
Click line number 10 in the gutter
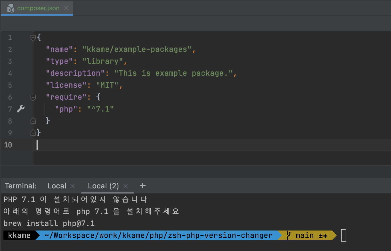pyautogui.click(x=8, y=145)
